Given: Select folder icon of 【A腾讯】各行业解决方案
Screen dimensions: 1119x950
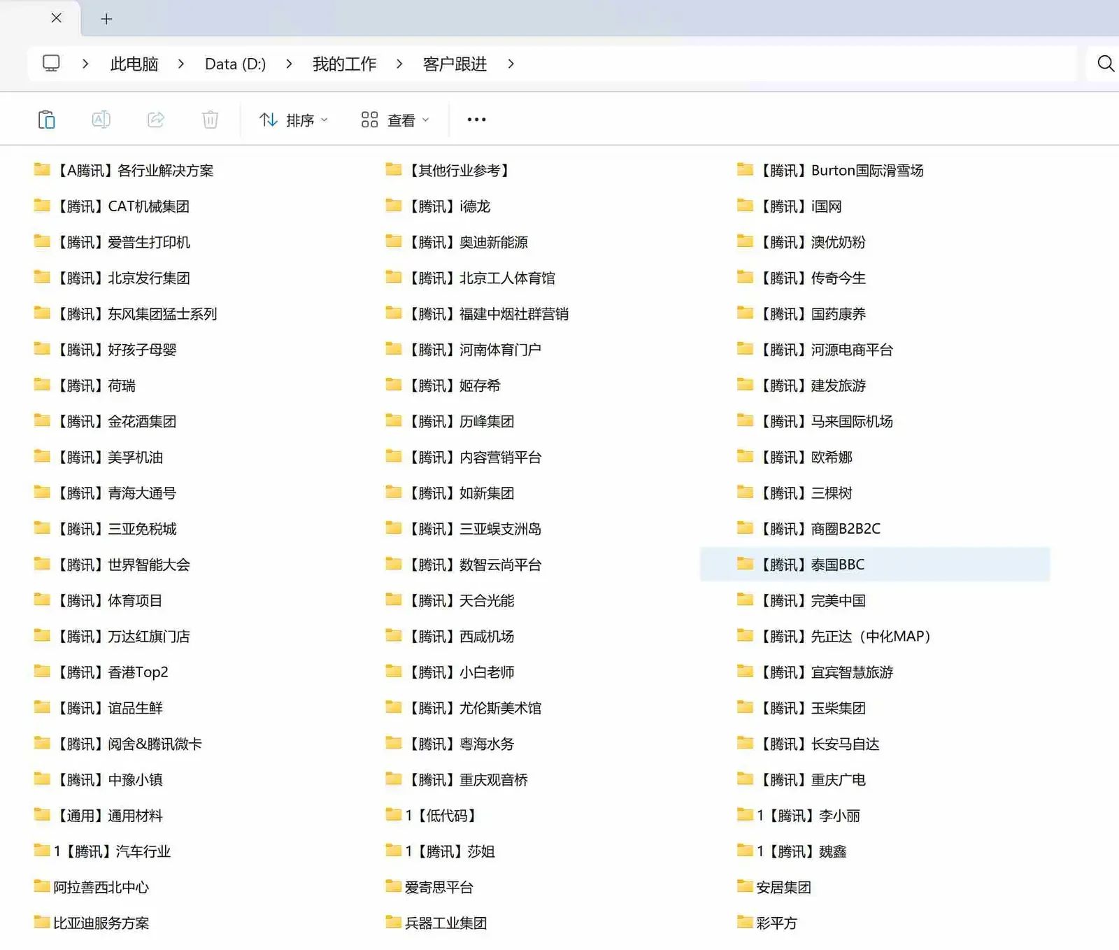Looking at the screenshot, I should pos(42,169).
